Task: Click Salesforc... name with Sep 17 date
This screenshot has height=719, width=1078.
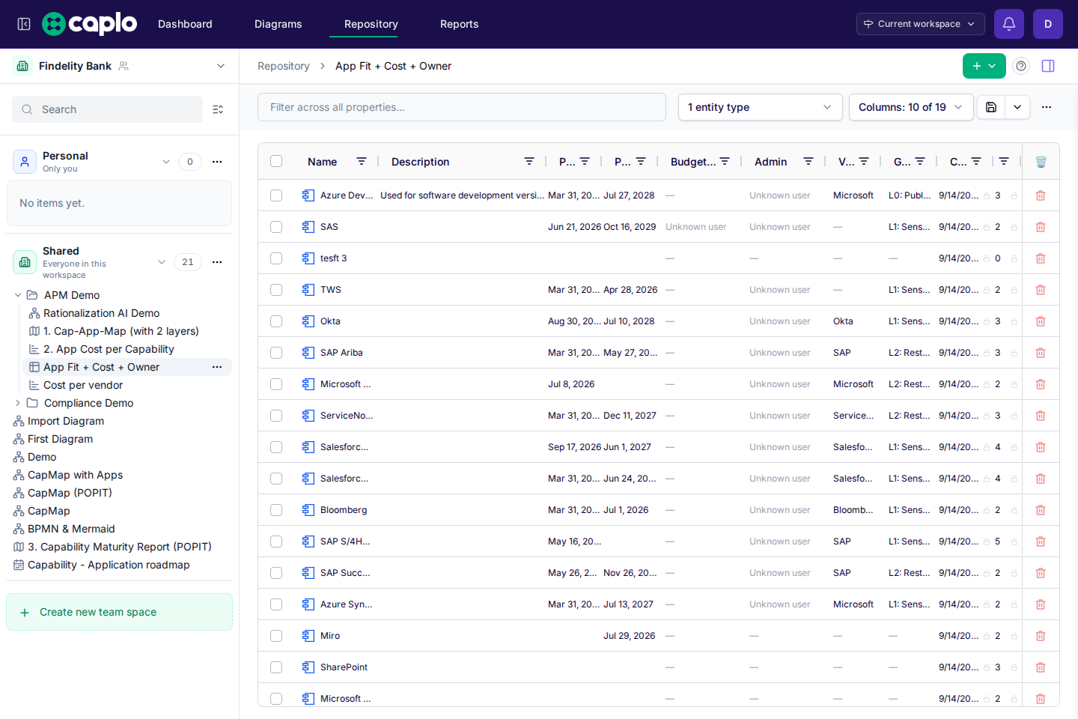Action: click(x=344, y=447)
